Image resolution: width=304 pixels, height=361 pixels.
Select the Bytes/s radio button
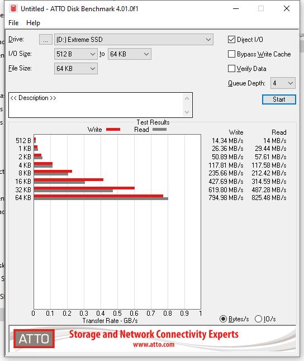(223, 319)
